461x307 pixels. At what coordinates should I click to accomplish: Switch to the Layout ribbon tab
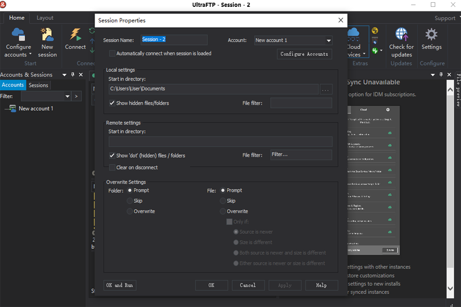(45, 18)
